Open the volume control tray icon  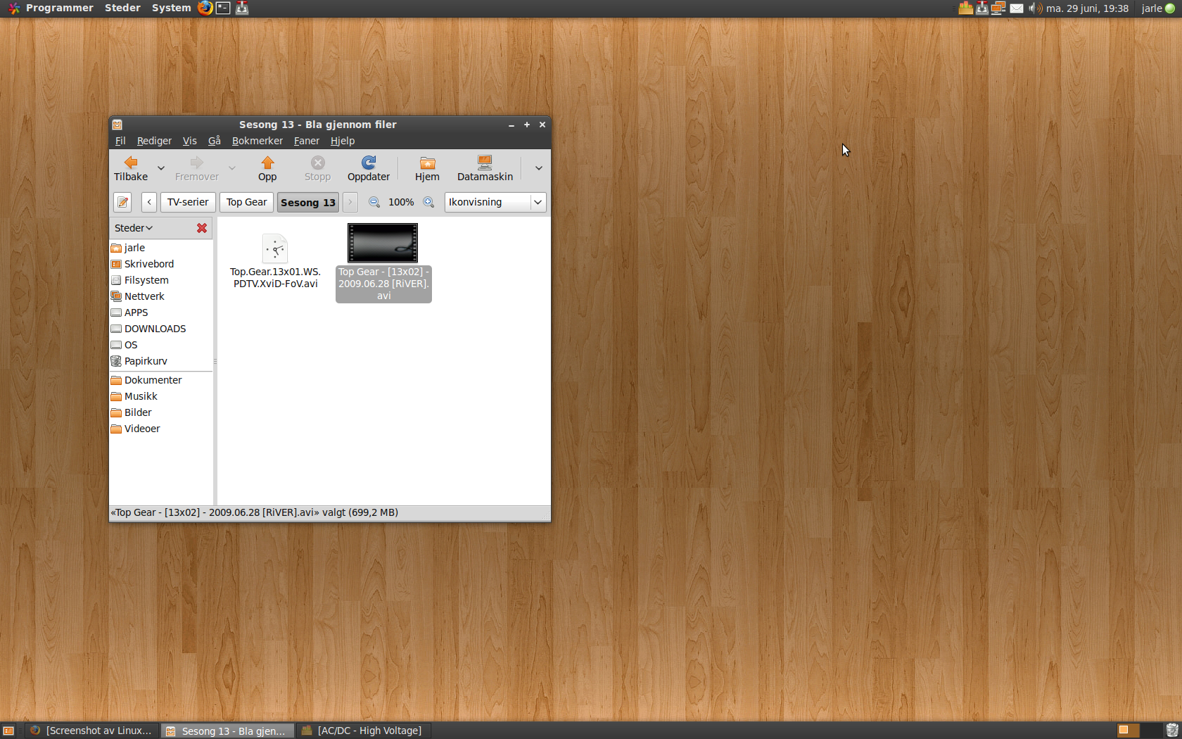(x=1035, y=8)
